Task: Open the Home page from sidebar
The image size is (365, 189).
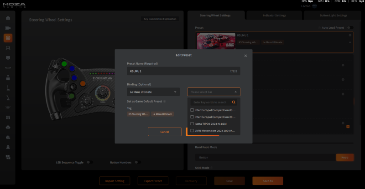Action: 8,18
